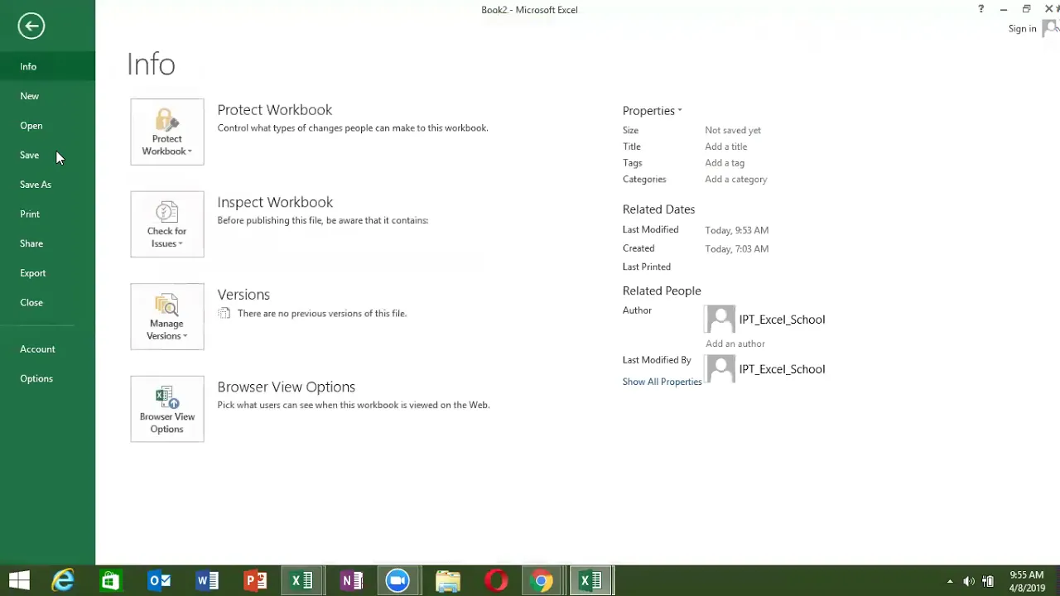Click the Versions heading text
This screenshot has width=1060, height=596.
(x=243, y=295)
